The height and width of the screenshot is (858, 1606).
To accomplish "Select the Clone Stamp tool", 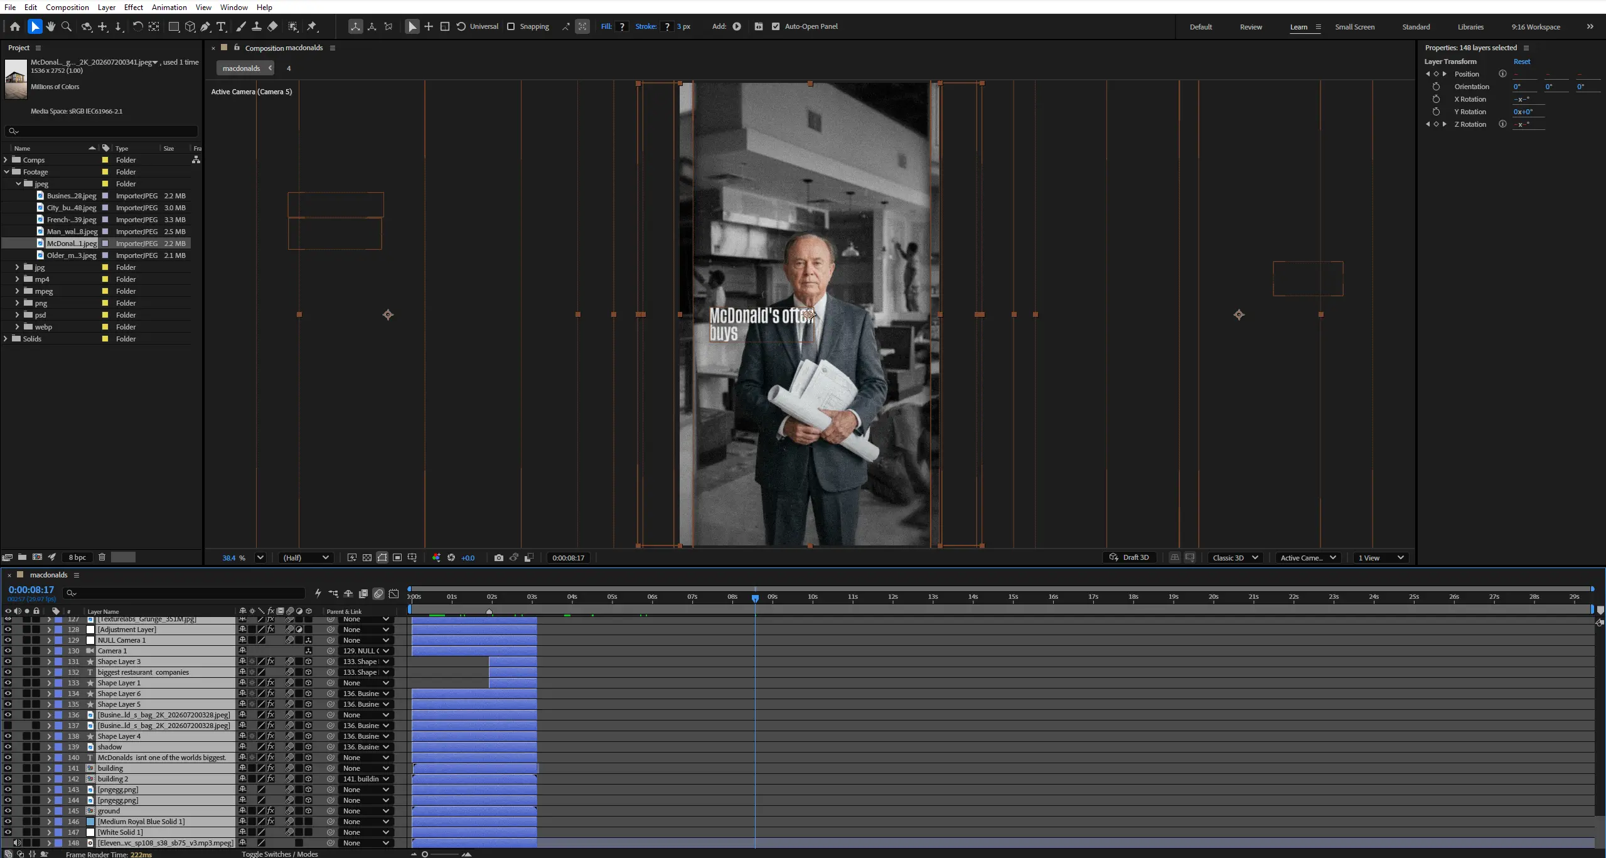I will [x=257, y=26].
